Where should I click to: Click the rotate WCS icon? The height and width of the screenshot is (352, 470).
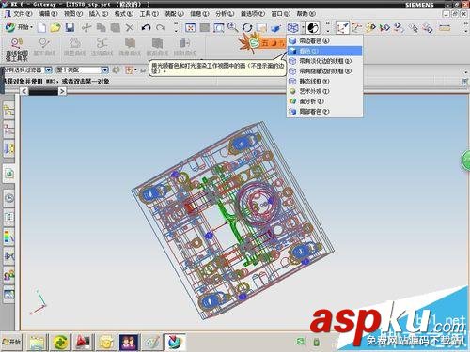coord(370,27)
